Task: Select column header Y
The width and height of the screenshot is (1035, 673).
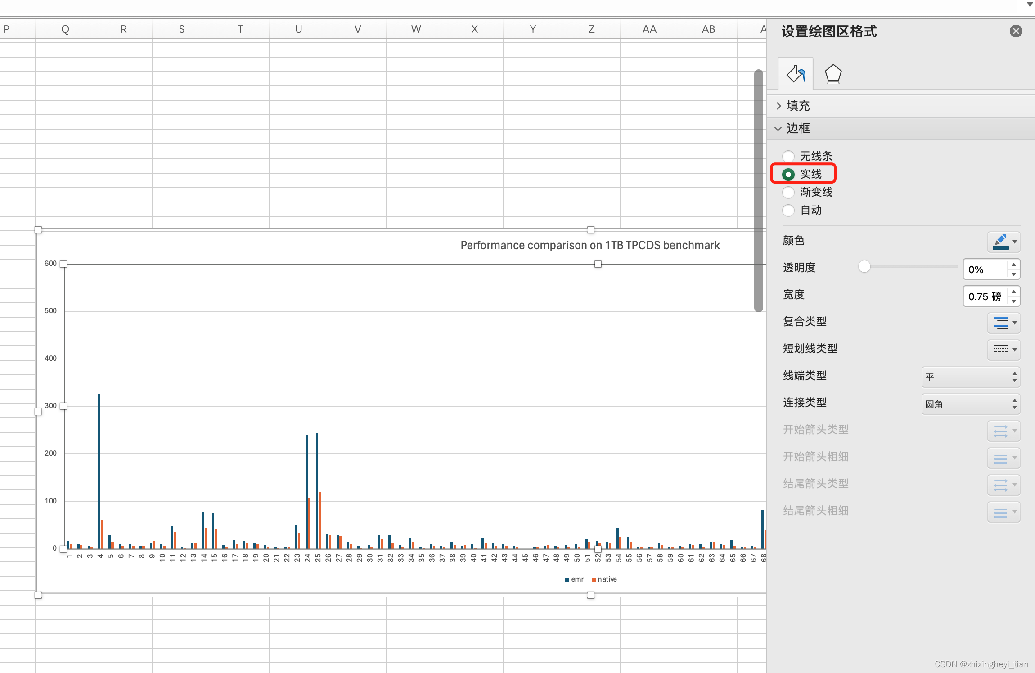Action: click(x=533, y=29)
